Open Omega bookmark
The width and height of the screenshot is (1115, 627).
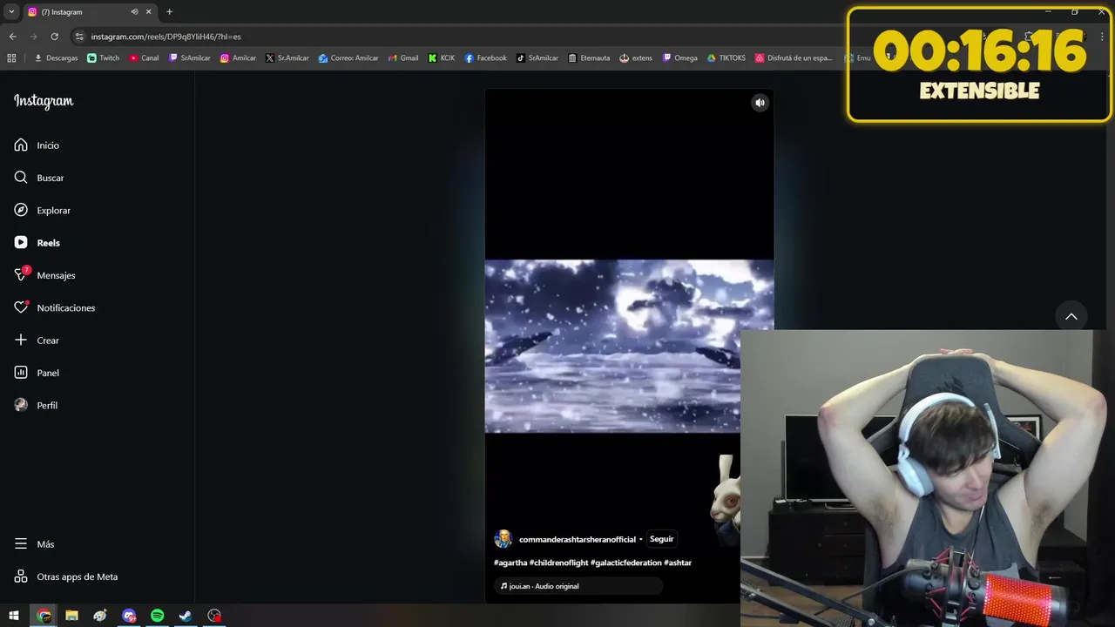point(680,58)
